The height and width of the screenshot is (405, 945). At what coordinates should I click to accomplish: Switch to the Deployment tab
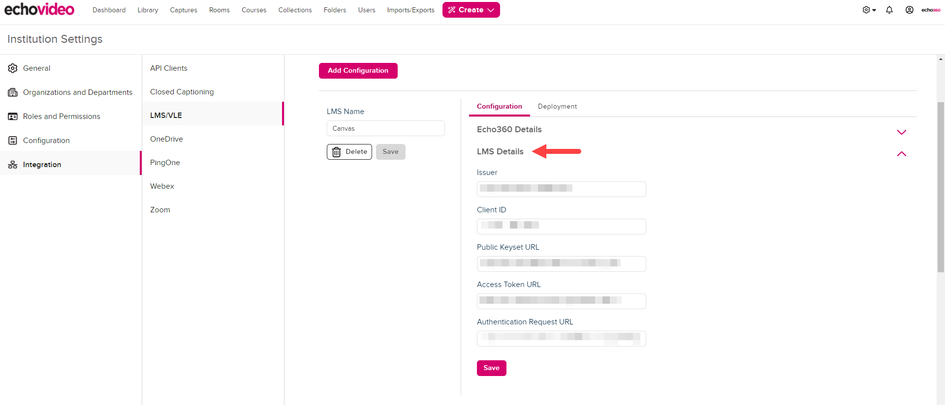[557, 107]
